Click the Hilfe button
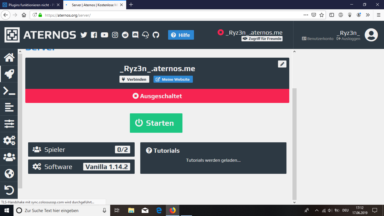384x216 pixels. click(x=181, y=35)
